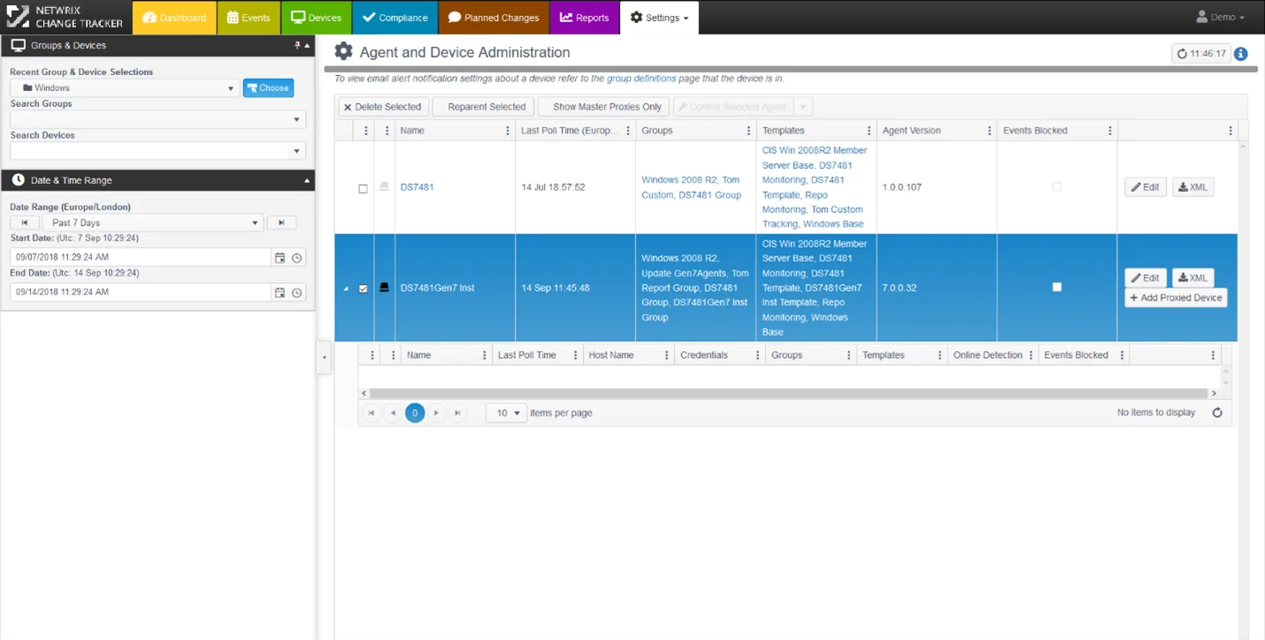This screenshot has width=1265, height=640.
Task: Open the Events Blocked column menu in main grid
Action: [x=1109, y=131]
